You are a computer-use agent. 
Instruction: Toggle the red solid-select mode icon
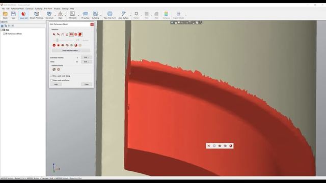click(80, 34)
